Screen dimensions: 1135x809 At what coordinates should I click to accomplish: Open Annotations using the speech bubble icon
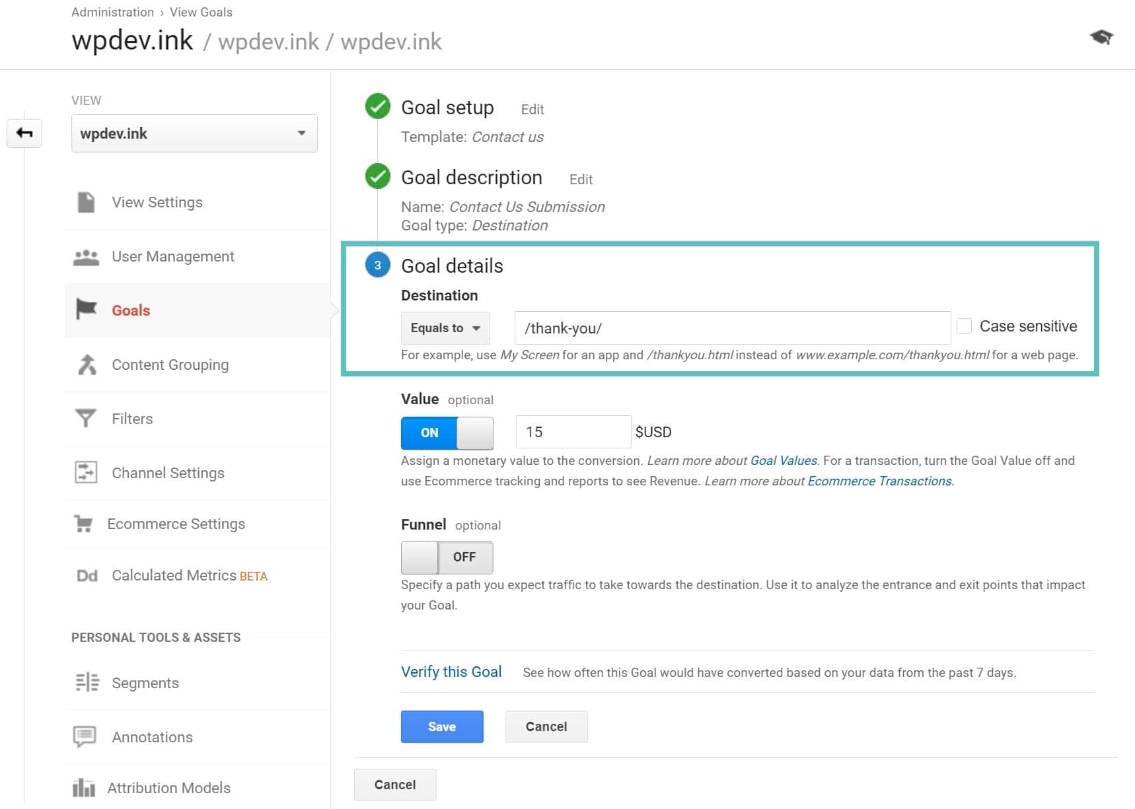85,736
